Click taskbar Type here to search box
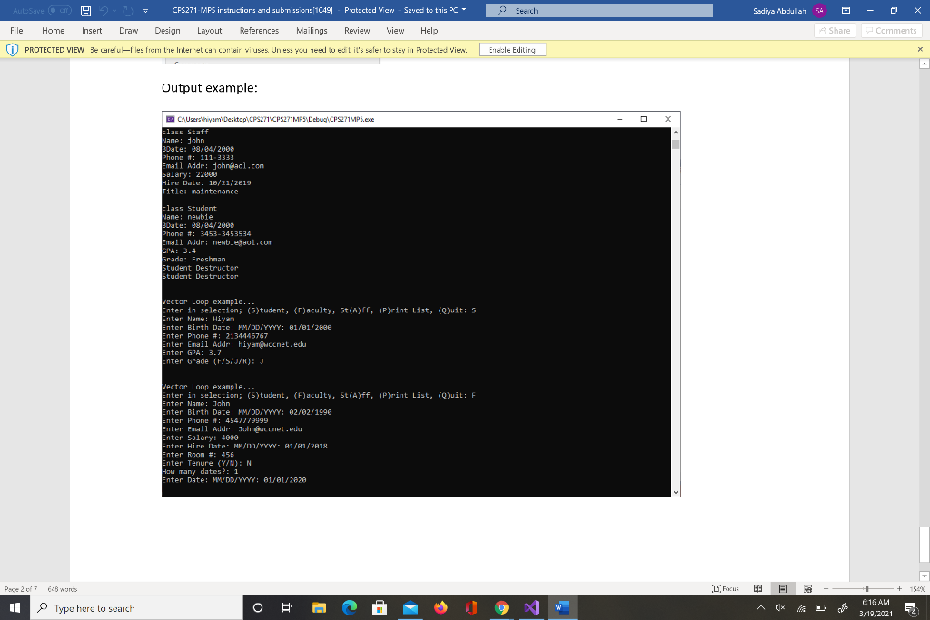The image size is (930, 620). (136, 608)
